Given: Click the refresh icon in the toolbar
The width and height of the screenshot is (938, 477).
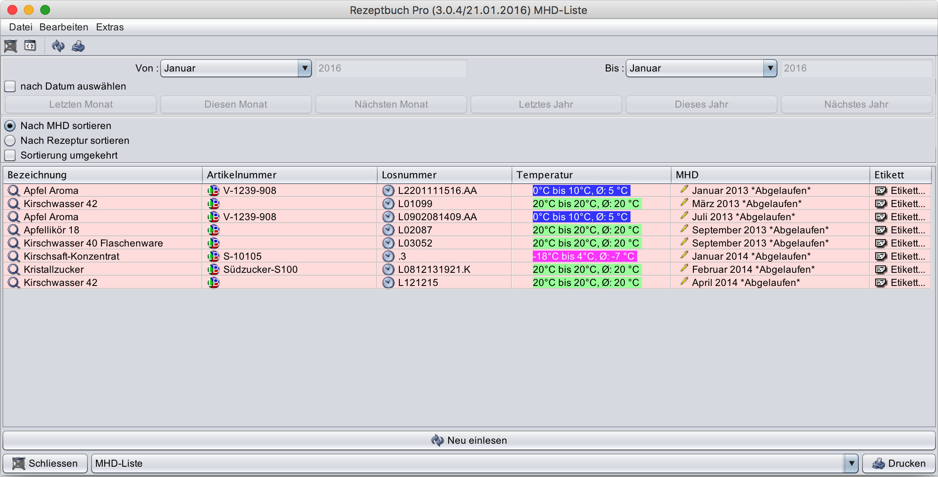Looking at the screenshot, I should [x=58, y=46].
